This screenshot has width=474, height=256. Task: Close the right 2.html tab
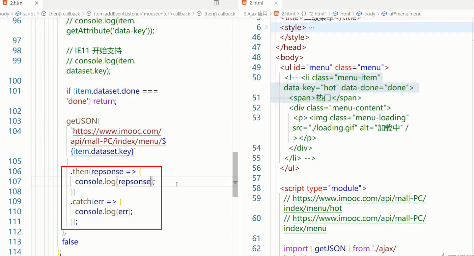tap(276, 3)
